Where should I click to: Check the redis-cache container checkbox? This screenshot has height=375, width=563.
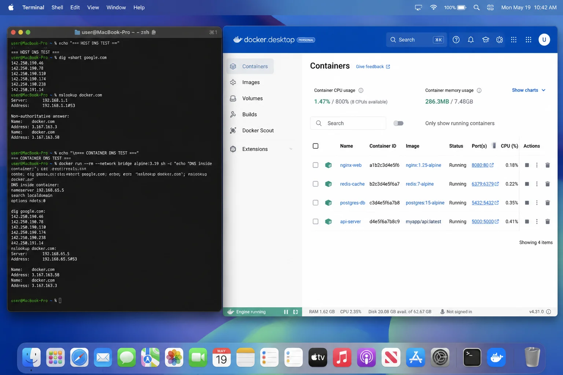[315, 184]
